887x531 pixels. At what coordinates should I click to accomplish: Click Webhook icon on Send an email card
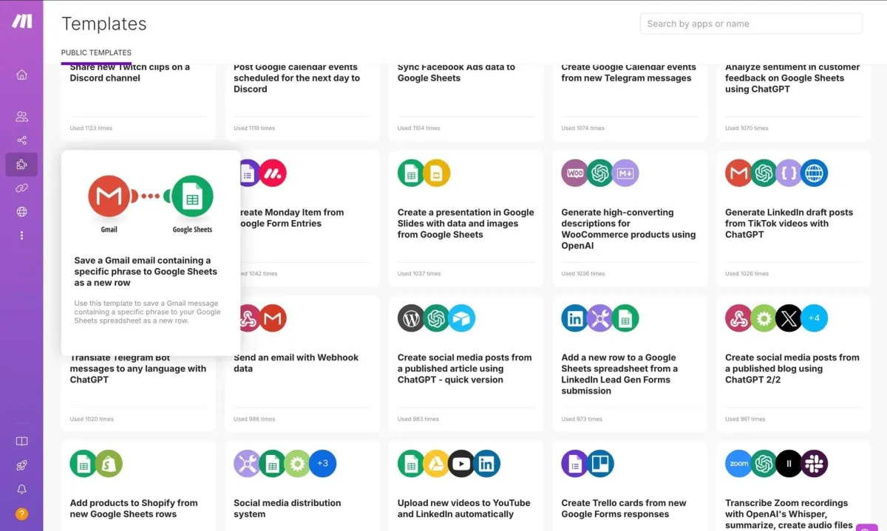[248, 318]
